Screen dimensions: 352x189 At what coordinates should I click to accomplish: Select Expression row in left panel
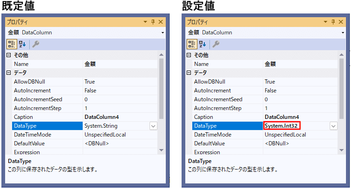[85, 152]
